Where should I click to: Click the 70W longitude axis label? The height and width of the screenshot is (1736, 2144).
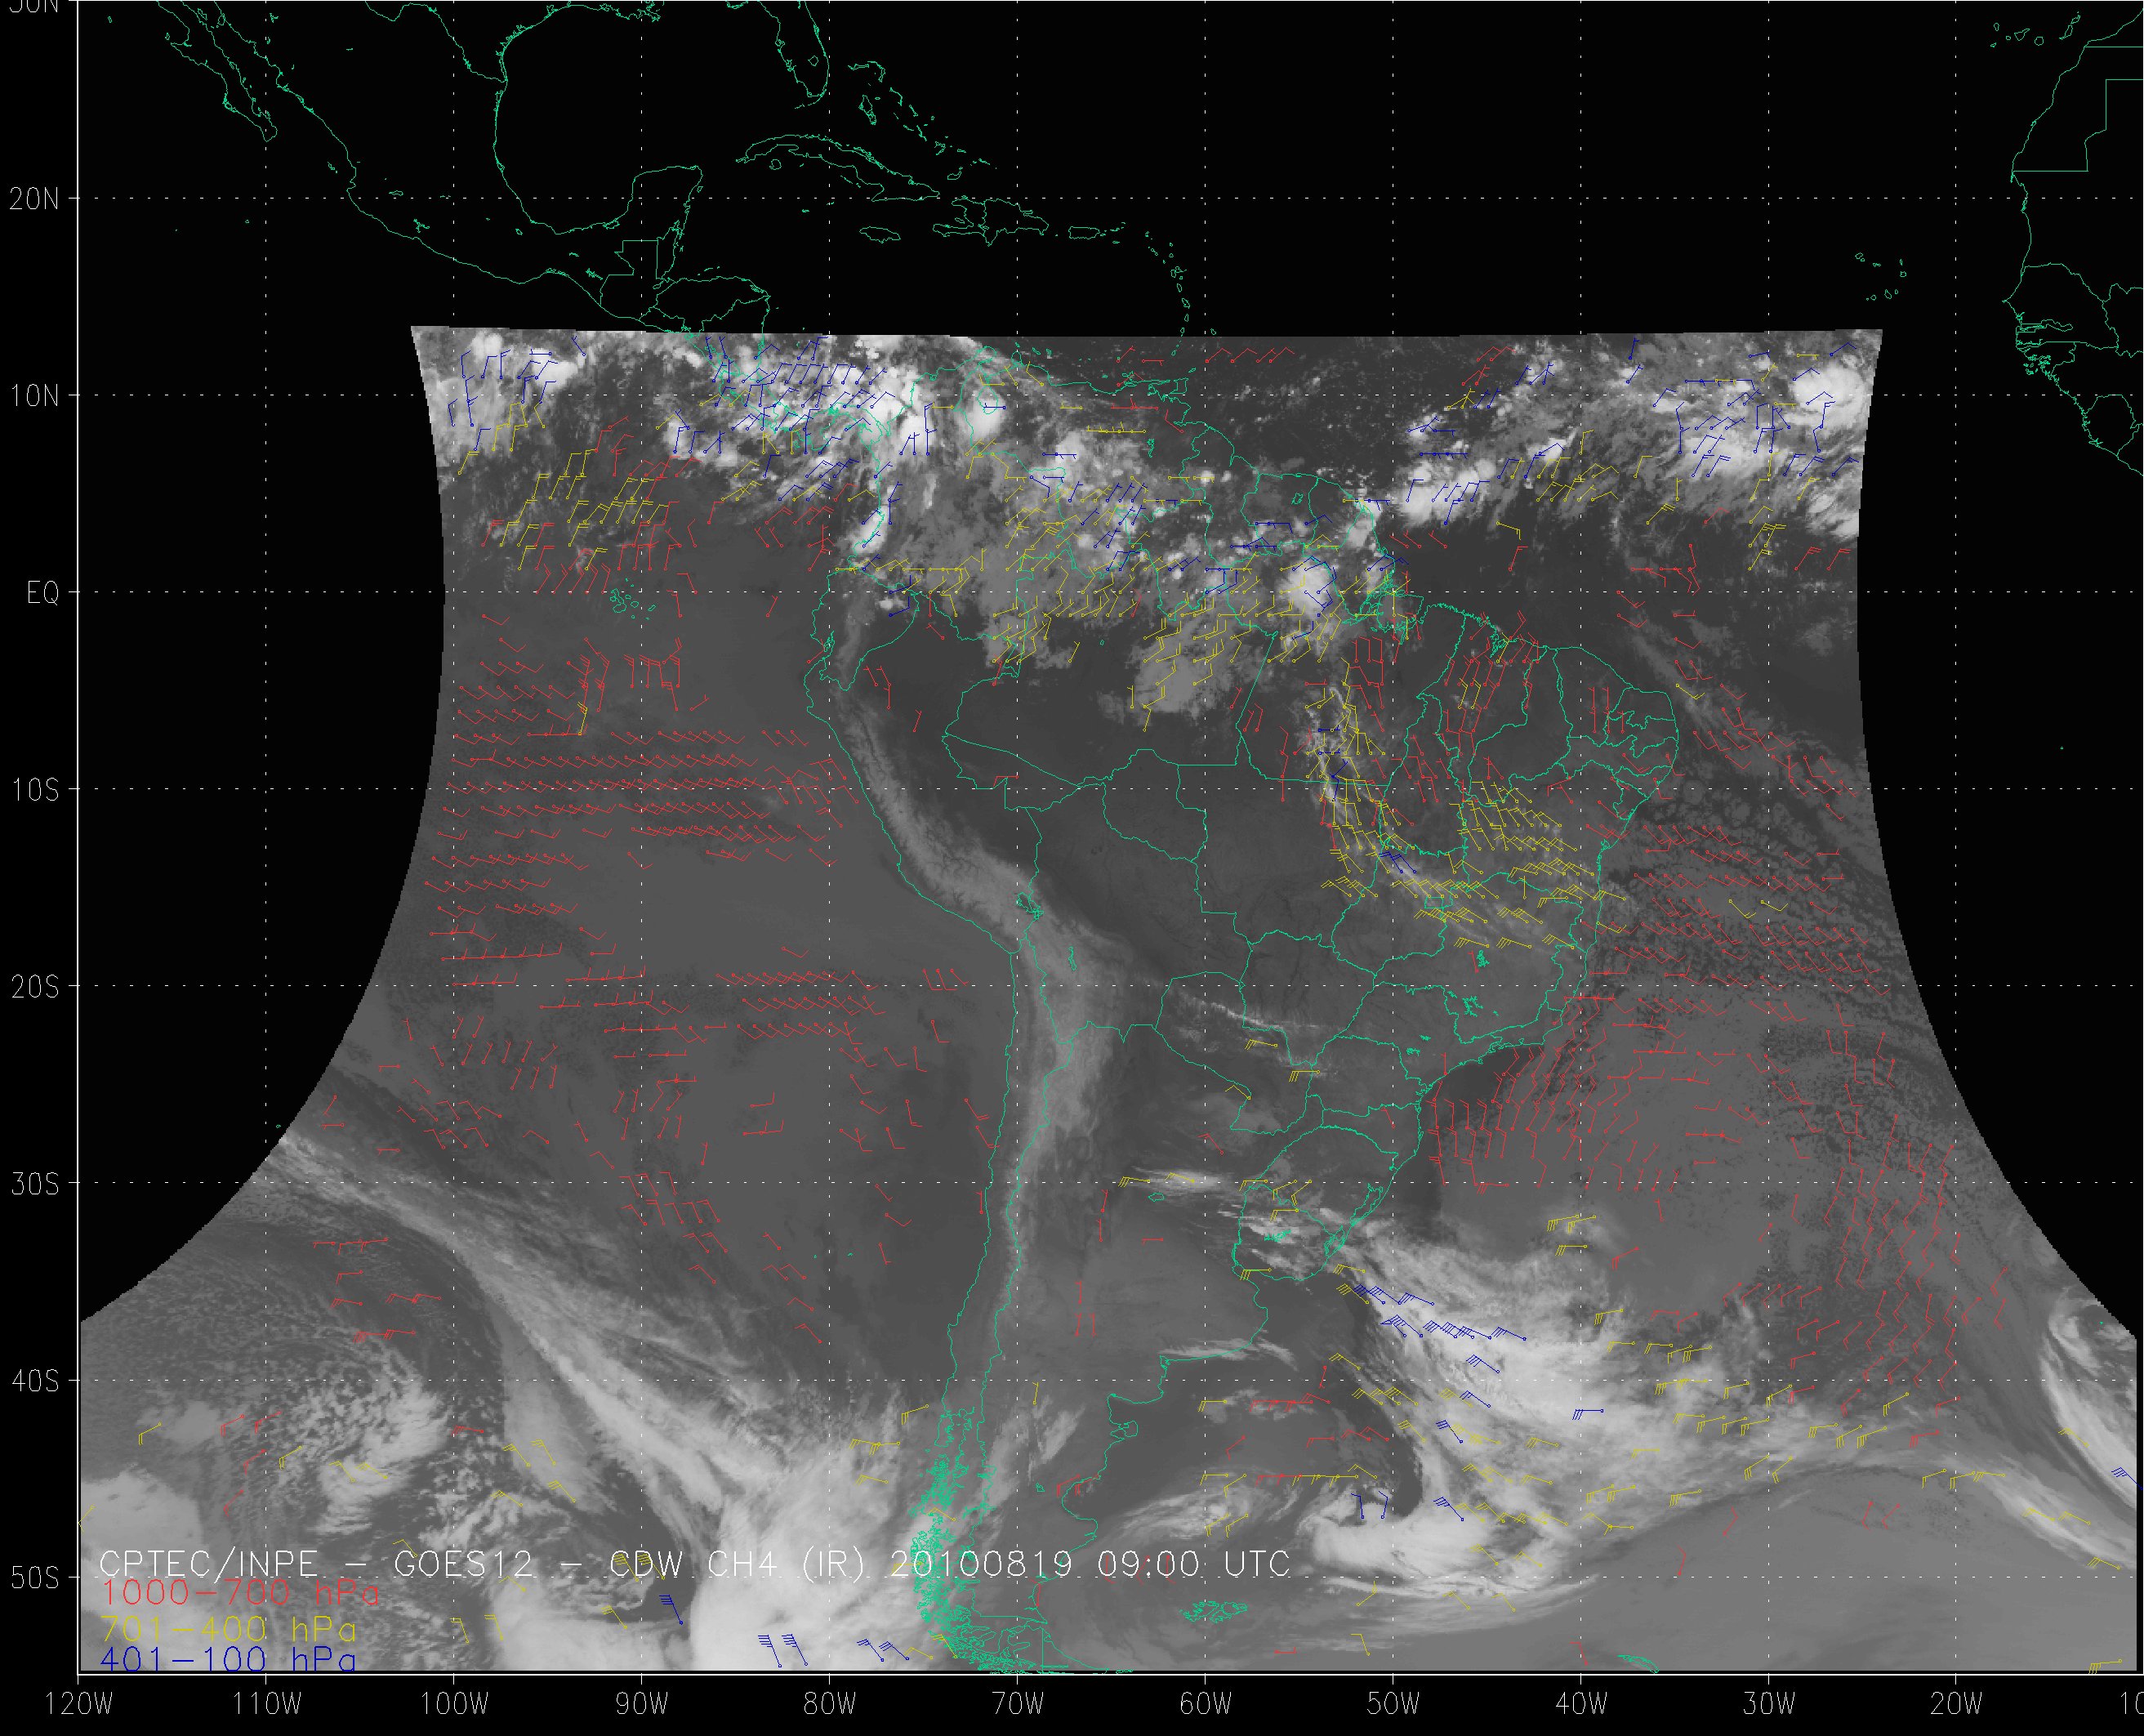[x=1018, y=1704]
